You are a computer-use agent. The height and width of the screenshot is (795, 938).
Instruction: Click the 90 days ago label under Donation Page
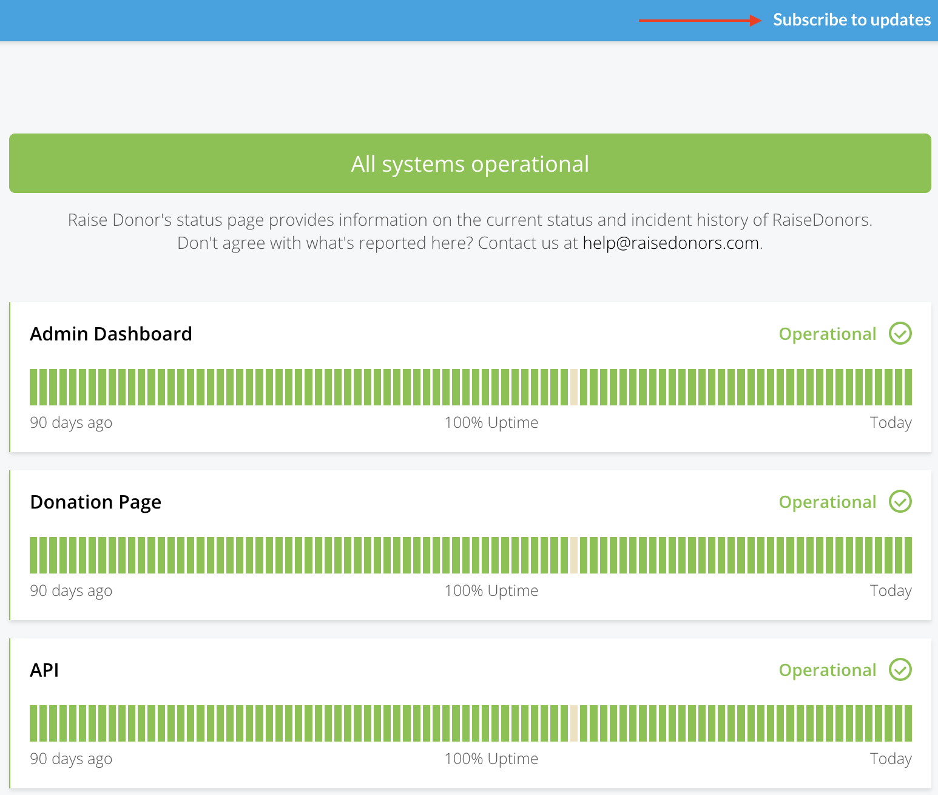pos(71,590)
